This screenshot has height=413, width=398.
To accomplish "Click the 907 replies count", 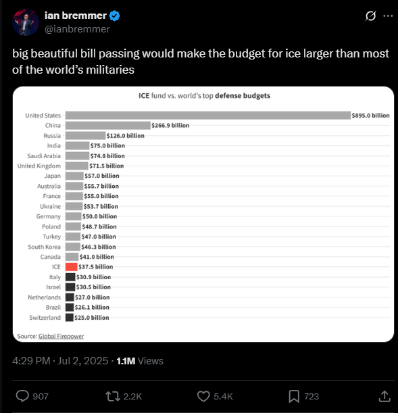I will (x=41, y=396).
